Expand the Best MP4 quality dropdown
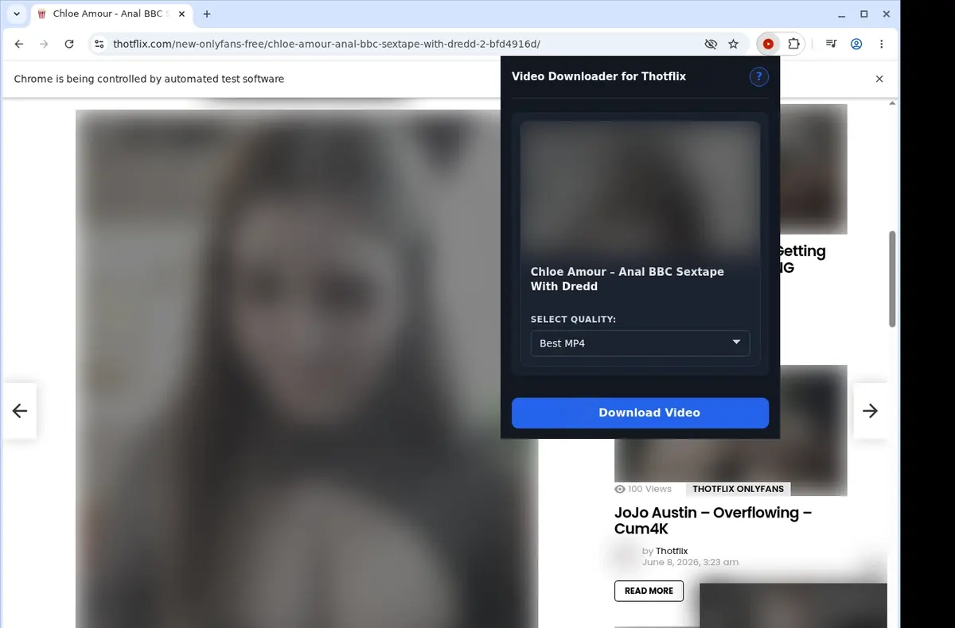This screenshot has width=955, height=628. (640, 343)
